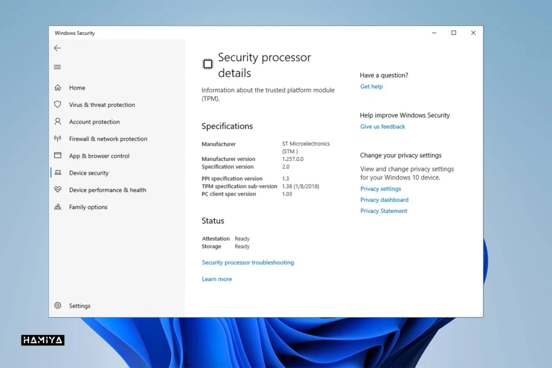The height and width of the screenshot is (368, 552).
Task: Click PC client spec version value 1.03
Action: (x=287, y=194)
